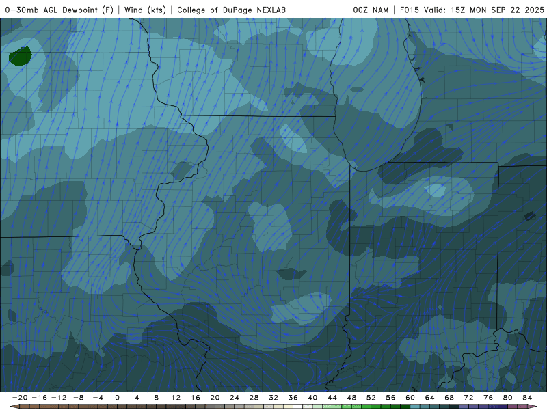The height and width of the screenshot is (410, 547).
Task: Click the dark green dewpoint blob on the map
Action: coord(21,56)
